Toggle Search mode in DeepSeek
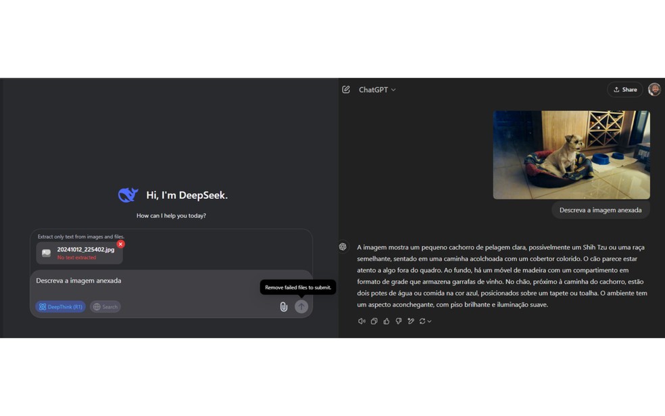The height and width of the screenshot is (416, 665). pos(105,306)
